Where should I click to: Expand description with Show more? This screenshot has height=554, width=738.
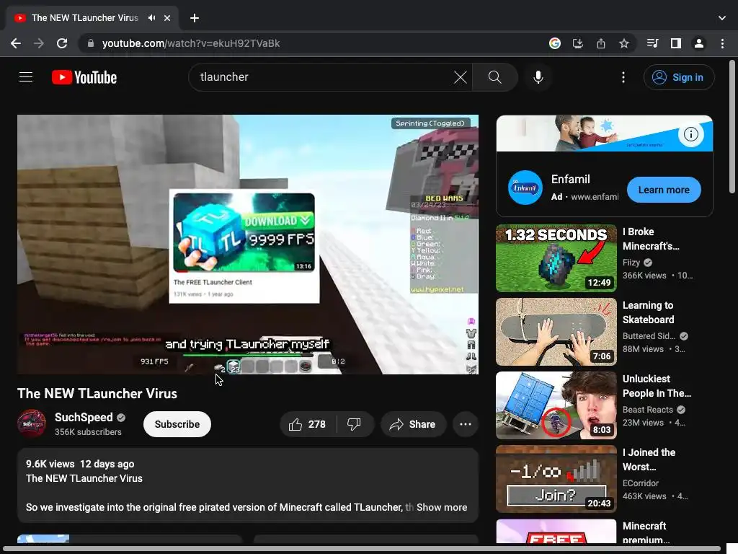pyautogui.click(x=442, y=507)
